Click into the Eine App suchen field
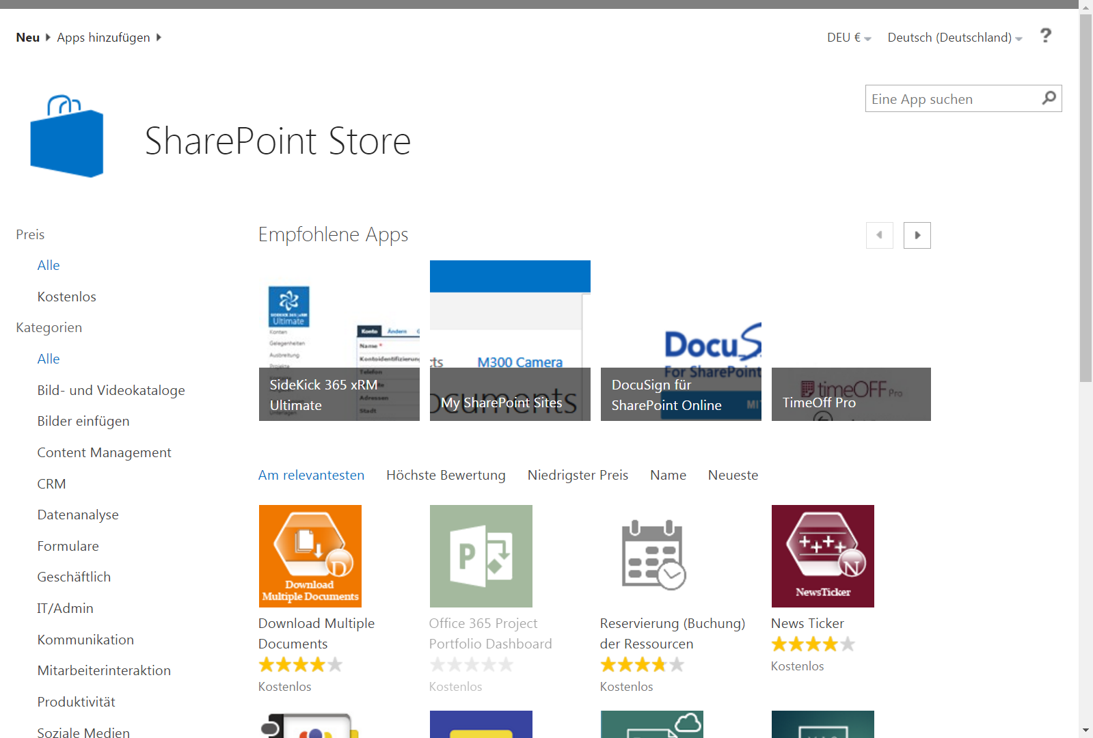The height and width of the screenshot is (738, 1093). pyautogui.click(x=952, y=99)
